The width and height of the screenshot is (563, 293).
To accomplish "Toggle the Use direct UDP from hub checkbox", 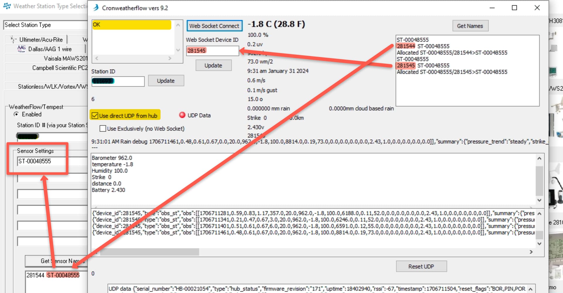I will point(95,116).
